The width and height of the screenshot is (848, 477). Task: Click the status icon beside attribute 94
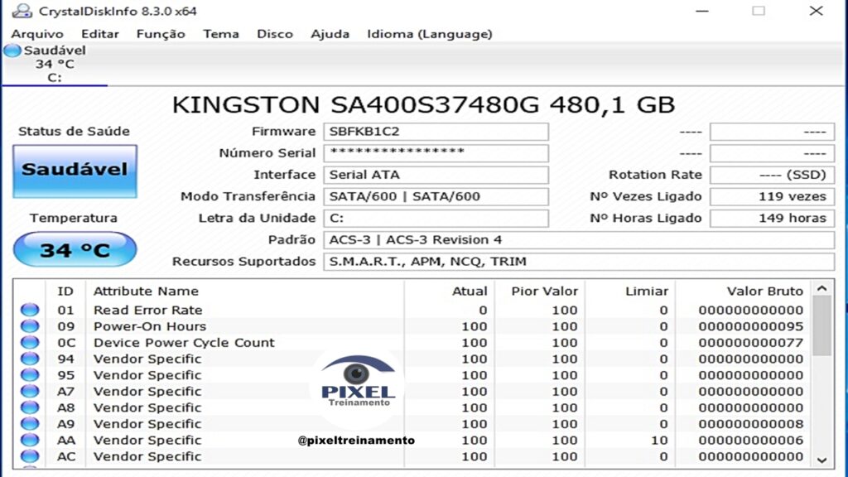click(x=29, y=359)
